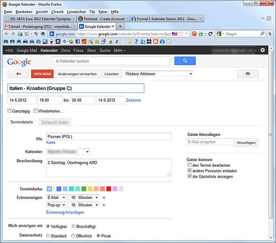Pick the red Terminfarbe swatch
The height and width of the screenshot is (243, 276).
coord(109,189)
